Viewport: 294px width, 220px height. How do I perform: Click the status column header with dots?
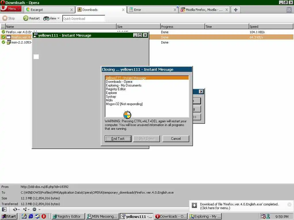point(3,27)
